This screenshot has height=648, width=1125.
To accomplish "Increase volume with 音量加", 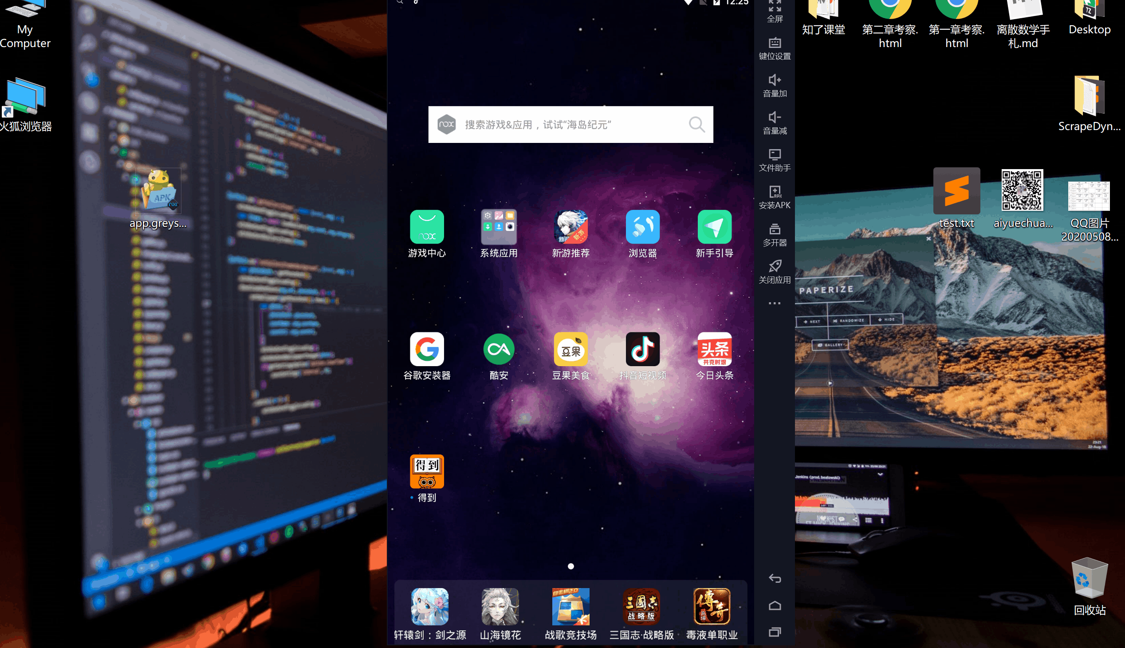I will coord(775,86).
